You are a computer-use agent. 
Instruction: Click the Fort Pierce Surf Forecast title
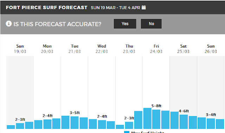tap(46, 7)
